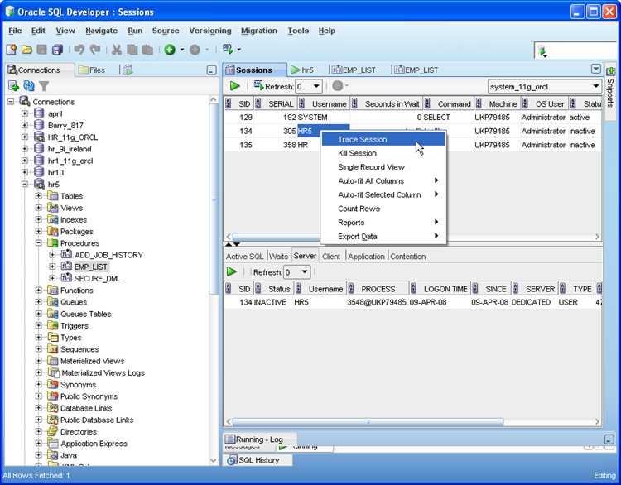The width and height of the screenshot is (621, 485).
Task: Open the File menu
Action: (15, 31)
